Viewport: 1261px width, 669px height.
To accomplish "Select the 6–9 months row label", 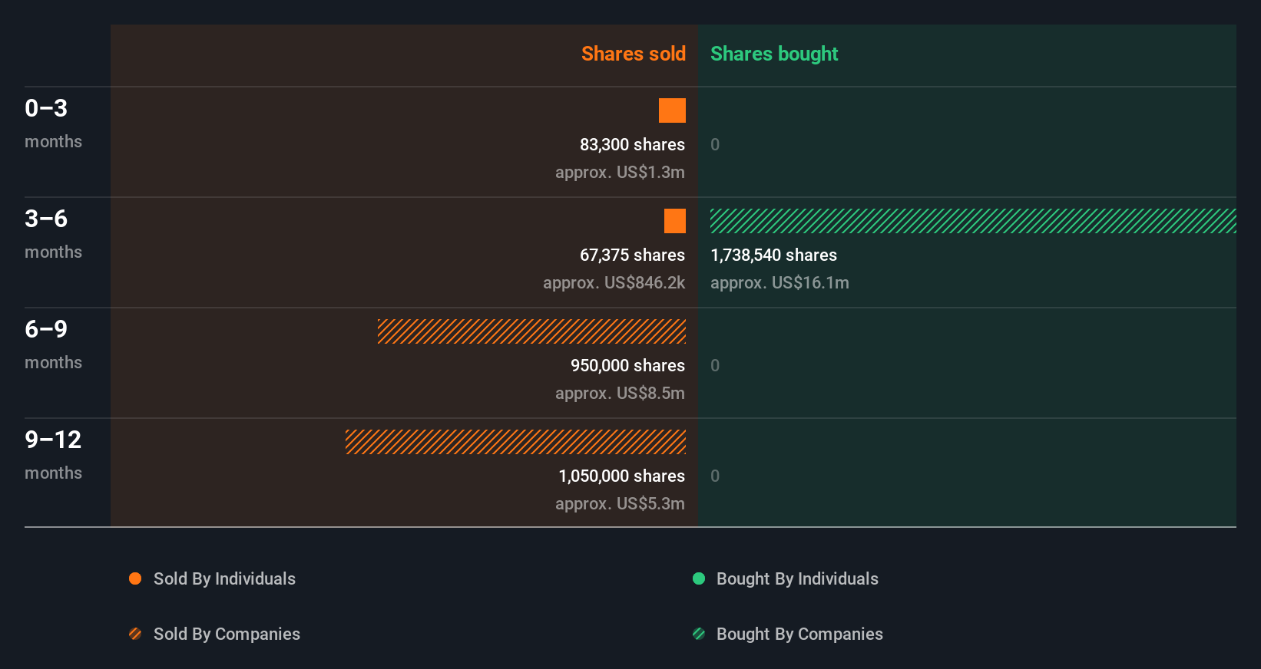I will click(53, 344).
